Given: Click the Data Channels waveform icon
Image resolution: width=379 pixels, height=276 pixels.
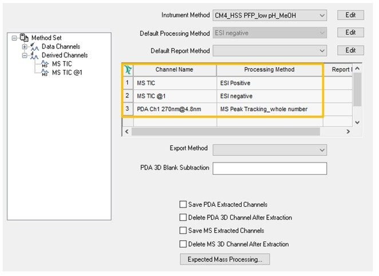Looking at the screenshot, I should (x=34, y=46).
